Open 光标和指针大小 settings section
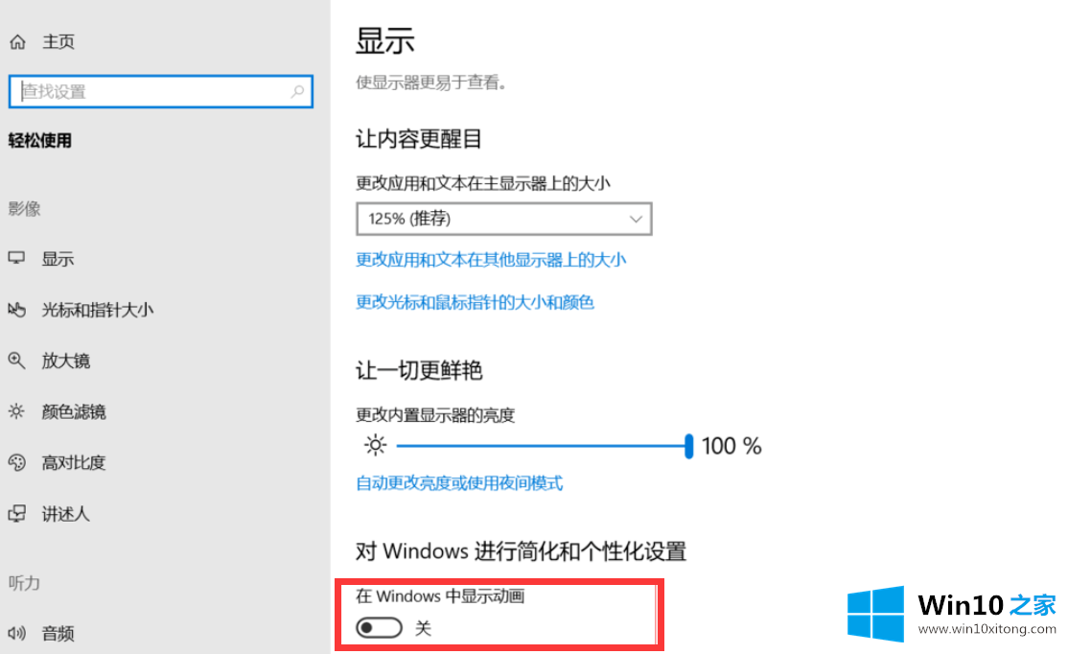 click(97, 310)
